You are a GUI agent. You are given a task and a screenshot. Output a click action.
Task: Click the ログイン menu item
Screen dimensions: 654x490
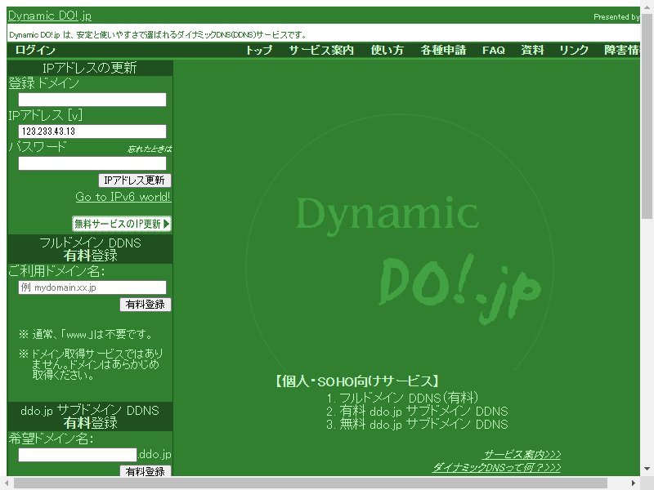(x=35, y=50)
